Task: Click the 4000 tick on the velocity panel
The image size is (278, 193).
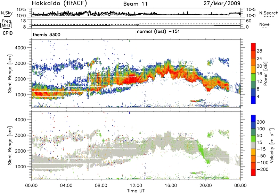Action: (x=21, y=119)
